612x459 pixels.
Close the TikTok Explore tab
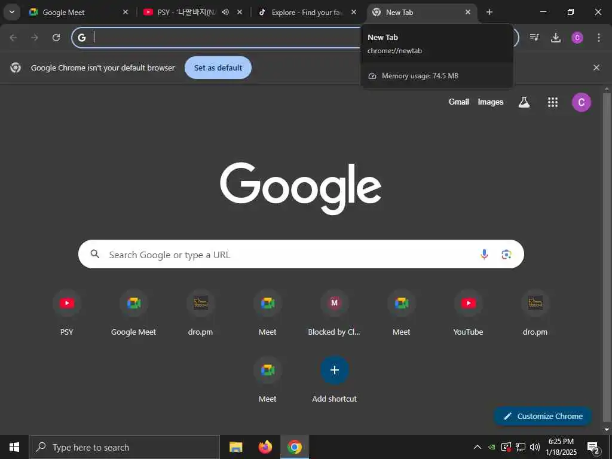click(x=354, y=12)
